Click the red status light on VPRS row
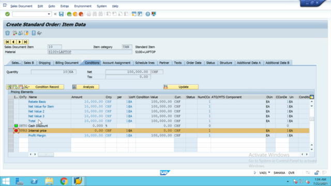This screenshot has height=186, width=331. [16, 131]
